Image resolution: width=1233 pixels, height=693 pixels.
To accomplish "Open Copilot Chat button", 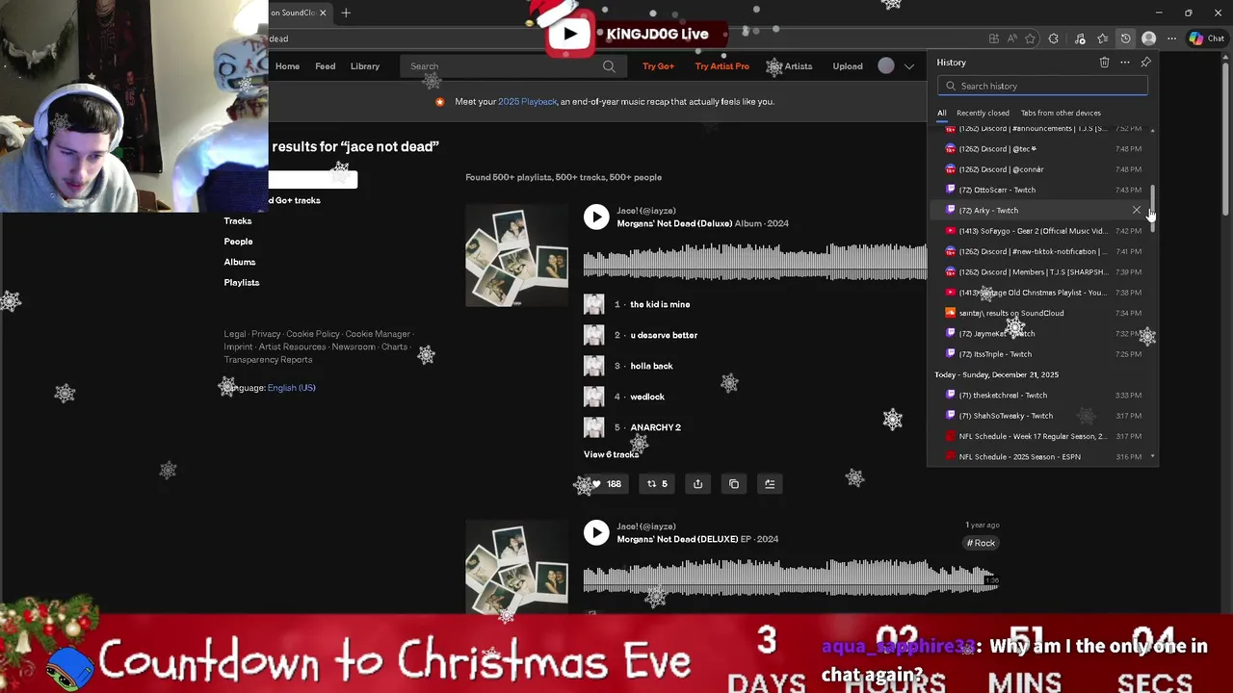I will tap(1205, 38).
